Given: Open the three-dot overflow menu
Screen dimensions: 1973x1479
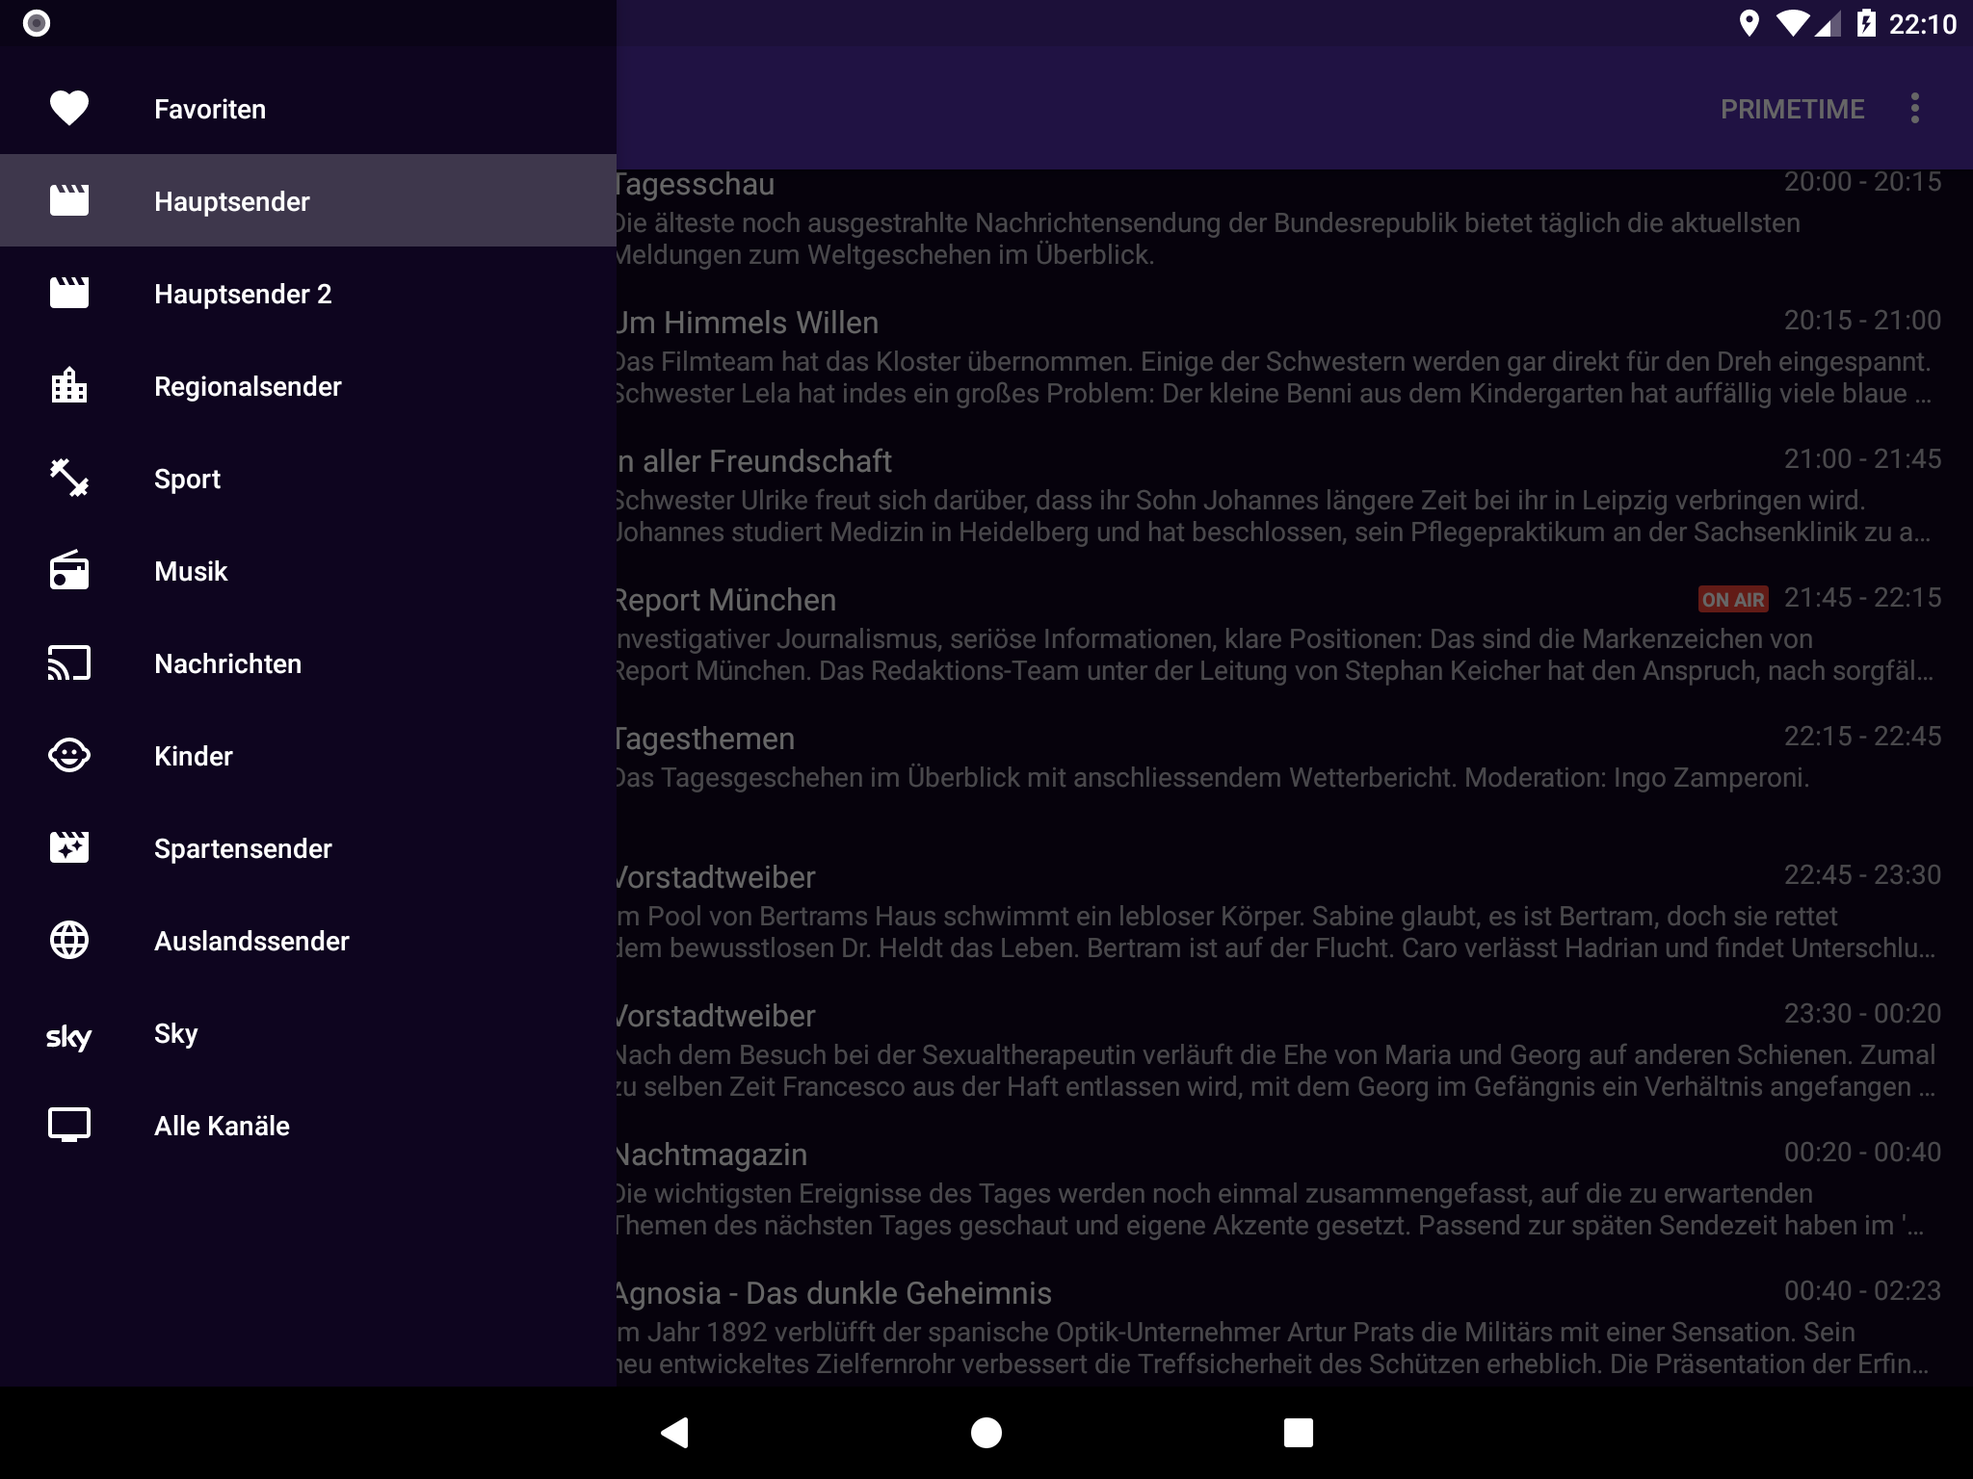Looking at the screenshot, I should [1914, 108].
